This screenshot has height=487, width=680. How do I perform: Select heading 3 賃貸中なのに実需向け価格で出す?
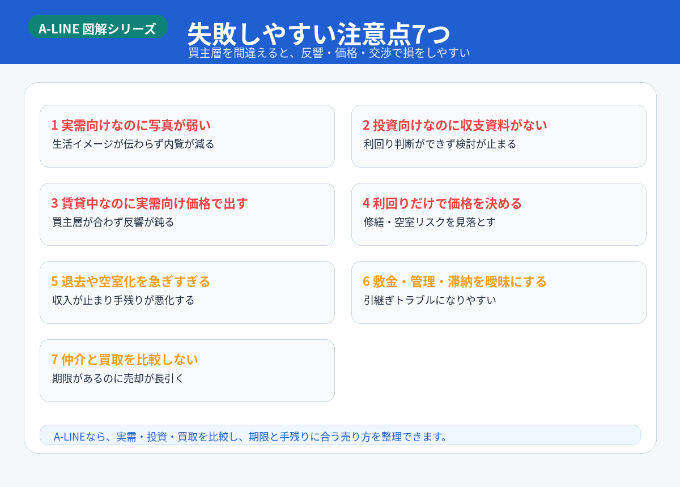tap(150, 203)
